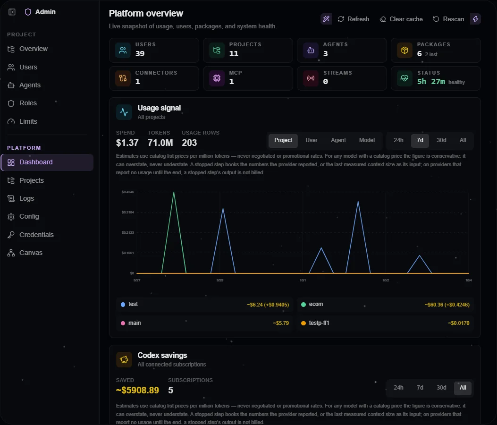Click the Roles shield sidebar icon

click(x=11, y=103)
